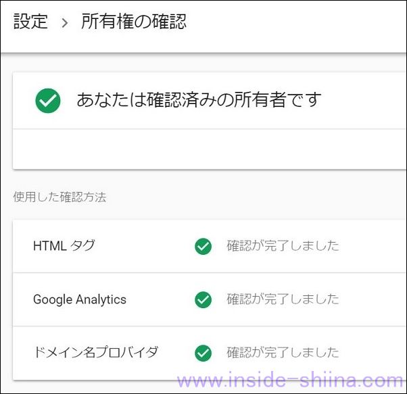Expand the Google Analytics verification row
Image resolution: width=407 pixels, height=394 pixels.
coord(210,299)
